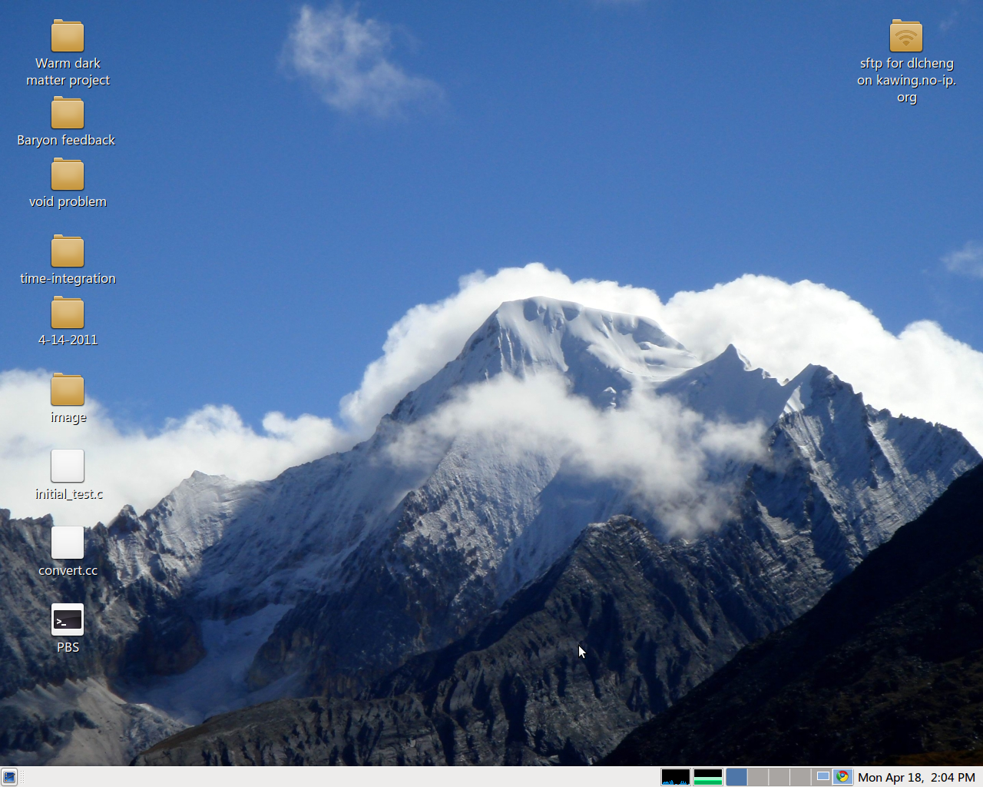Switch to the fourth workspace in pager
The height and width of the screenshot is (787, 983).
pos(799,777)
